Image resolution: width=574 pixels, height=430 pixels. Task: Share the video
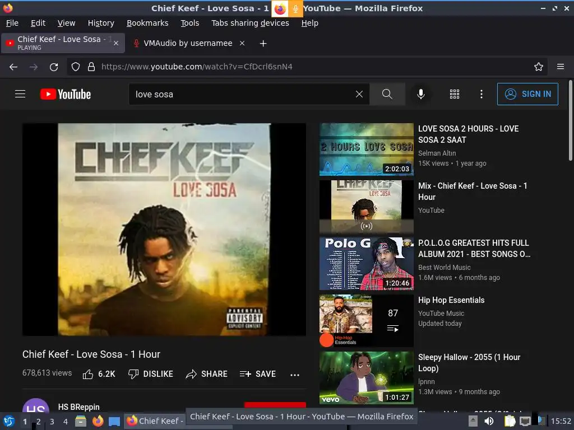coord(206,373)
